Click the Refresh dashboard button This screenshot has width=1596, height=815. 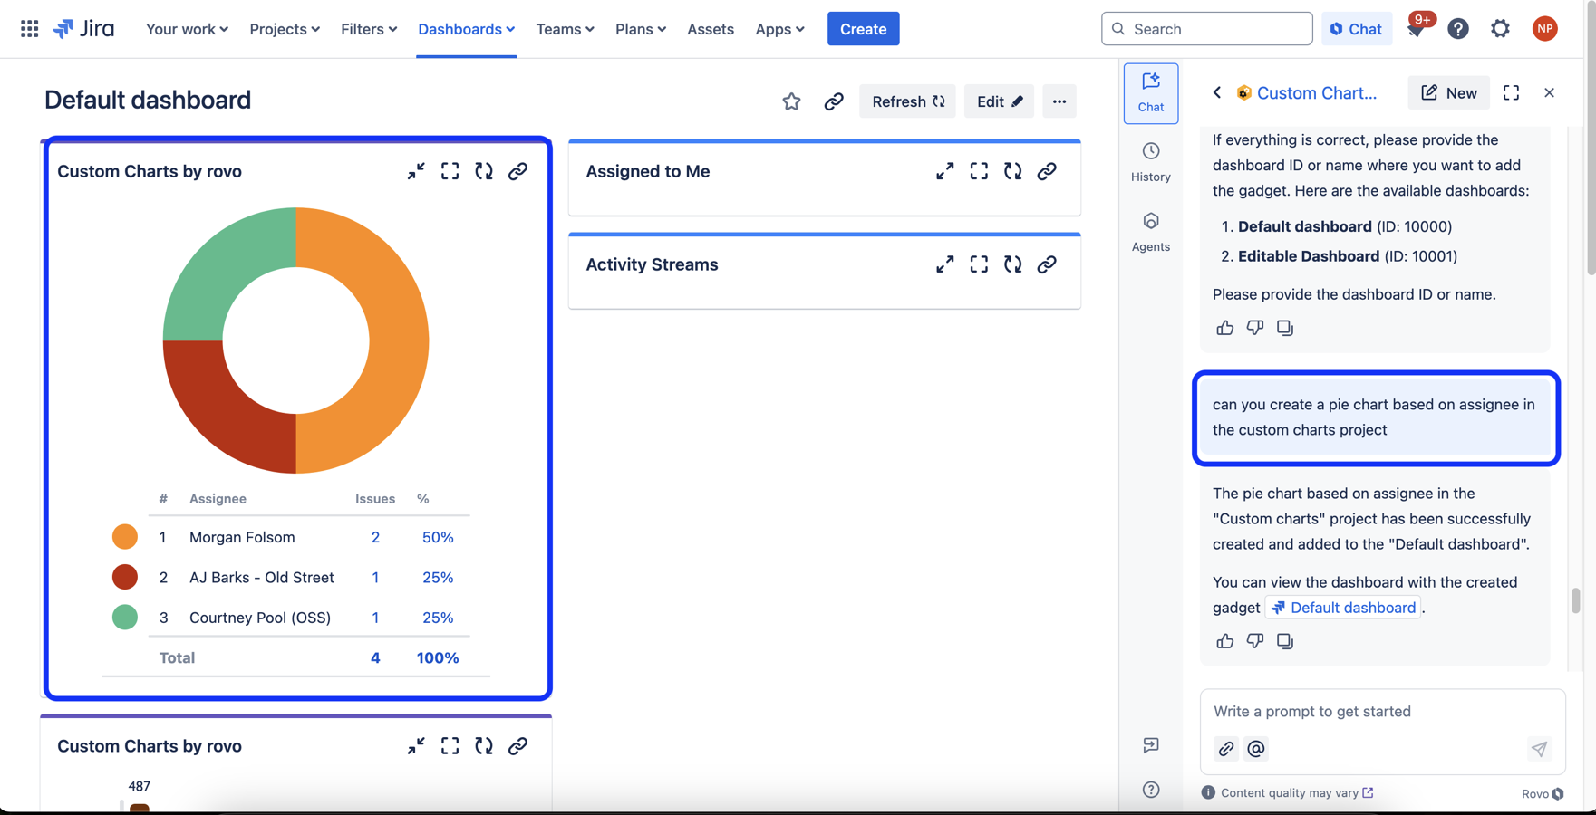click(907, 101)
